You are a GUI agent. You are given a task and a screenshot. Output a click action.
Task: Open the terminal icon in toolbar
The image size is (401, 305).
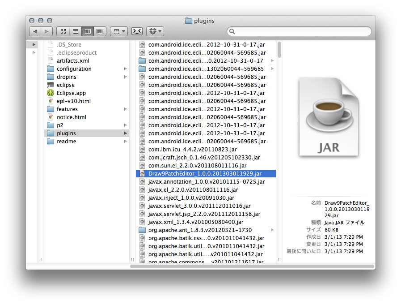pos(137,31)
